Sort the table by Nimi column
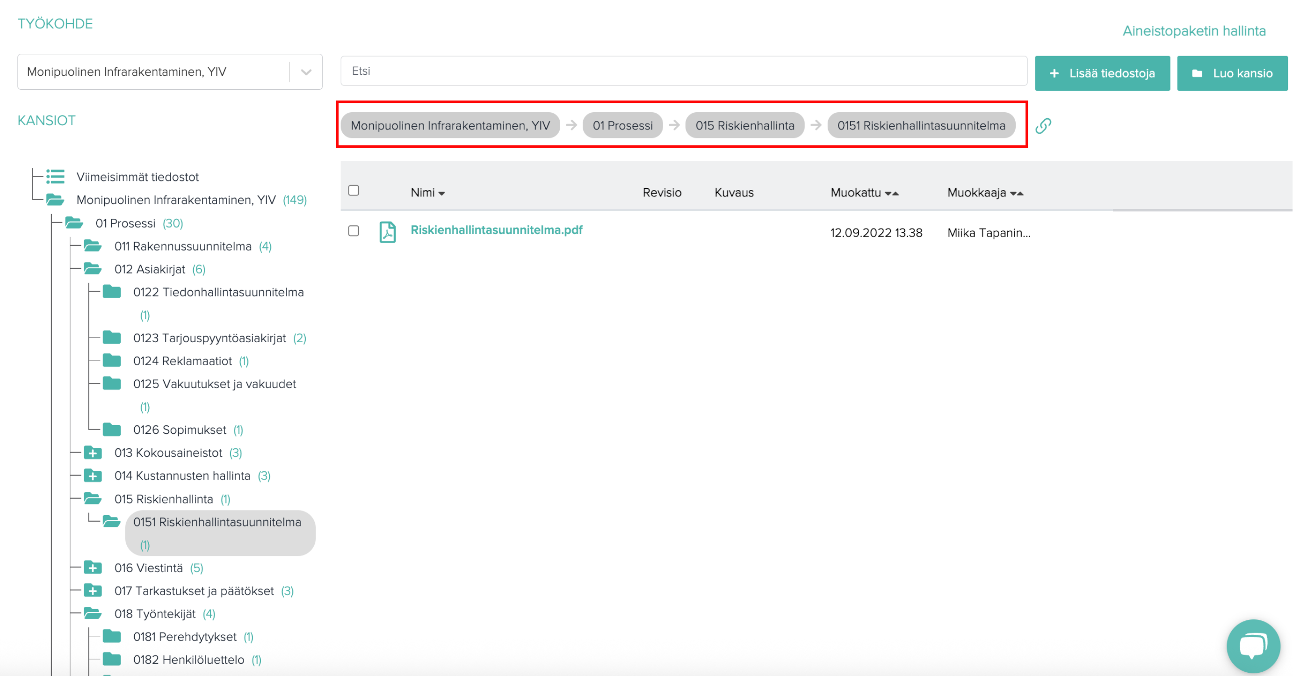This screenshot has height=676, width=1293. 428,193
